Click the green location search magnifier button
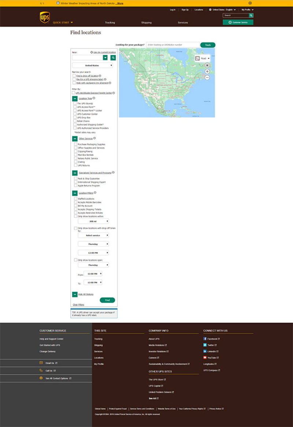Screen dimensions: 293x427 tap(113, 58)
